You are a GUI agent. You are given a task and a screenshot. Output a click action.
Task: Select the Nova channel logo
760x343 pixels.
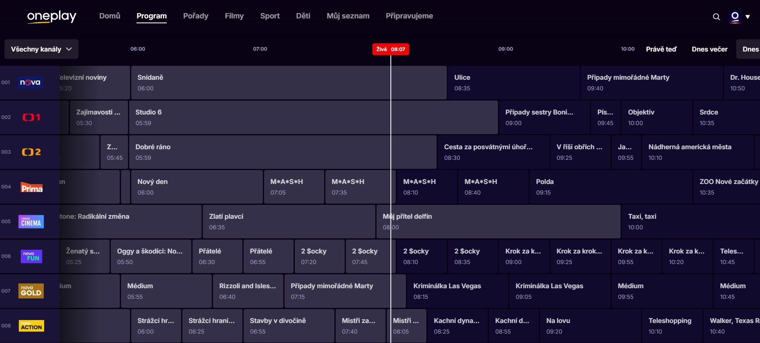31,83
